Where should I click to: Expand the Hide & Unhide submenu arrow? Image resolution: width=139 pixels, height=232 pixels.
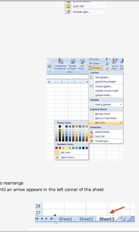[121, 104]
